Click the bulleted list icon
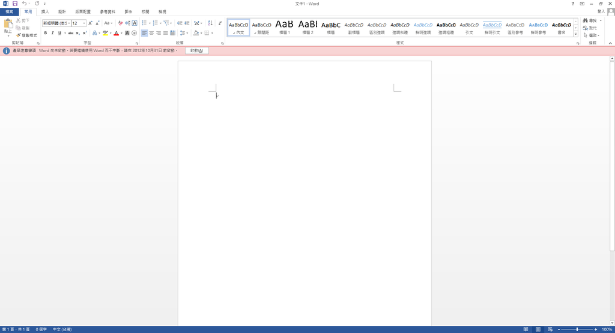The height and width of the screenshot is (333, 615). [x=144, y=23]
